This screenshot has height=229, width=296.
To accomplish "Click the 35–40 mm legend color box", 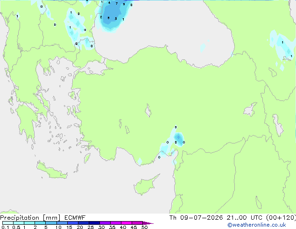I will pyautogui.click(x=116, y=223).
